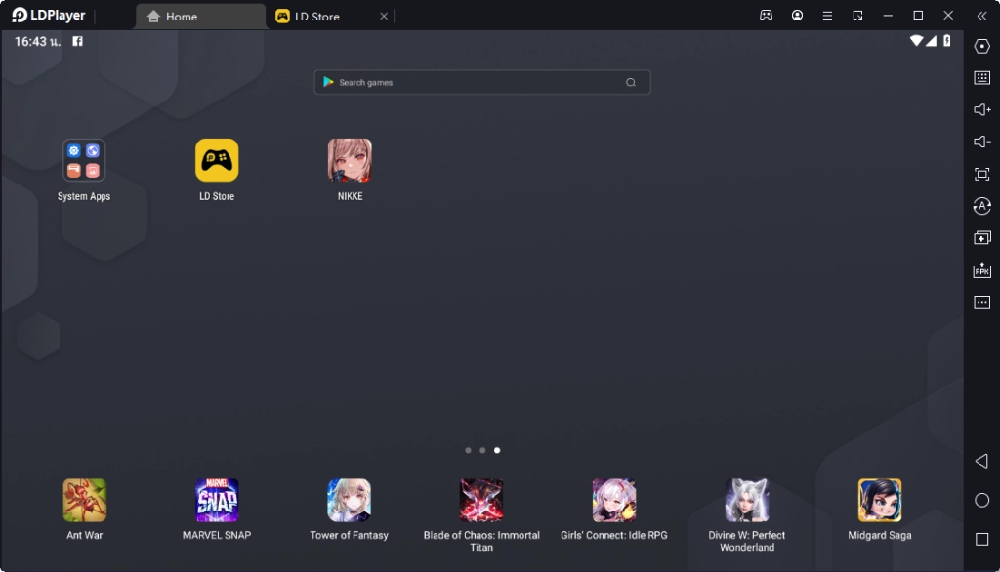
Task: Open Blade of Chaos: Immortal Titan
Action: pyautogui.click(x=481, y=500)
